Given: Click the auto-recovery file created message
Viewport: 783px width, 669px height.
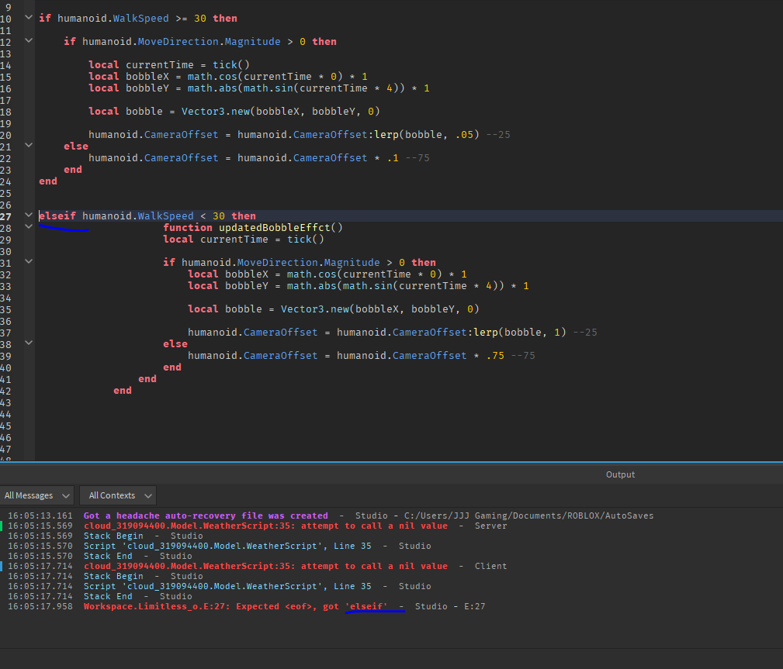Looking at the screenshot, I should 206,516.
